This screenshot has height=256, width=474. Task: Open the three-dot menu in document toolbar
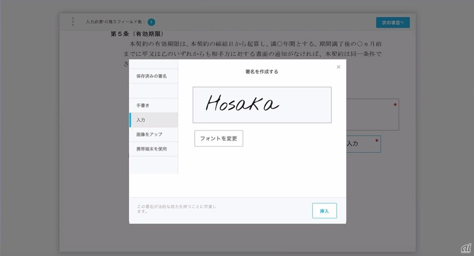coord(73,21)
